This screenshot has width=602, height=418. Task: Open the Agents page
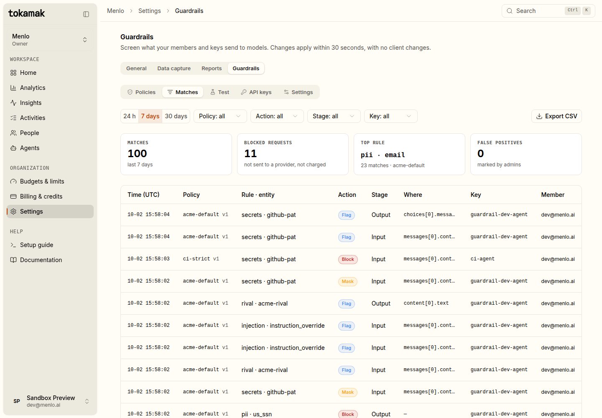pos(50,148)
